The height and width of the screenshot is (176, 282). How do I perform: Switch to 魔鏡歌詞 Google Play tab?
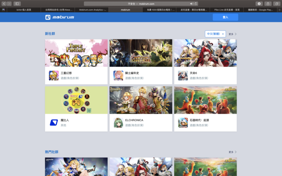pyautogui.click(x=260, y=10)
